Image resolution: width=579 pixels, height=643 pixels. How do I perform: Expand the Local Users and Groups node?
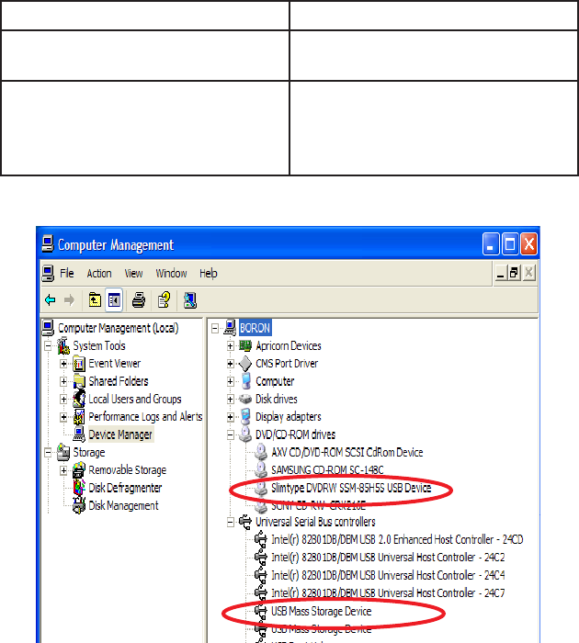(63, 399)
